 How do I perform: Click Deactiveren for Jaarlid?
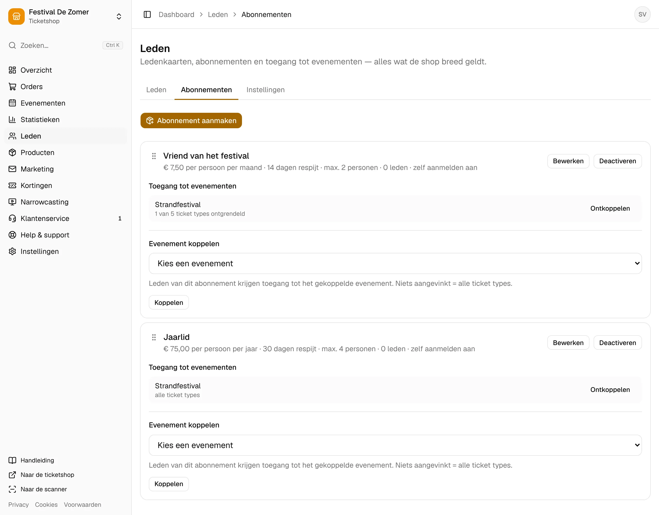618,343
